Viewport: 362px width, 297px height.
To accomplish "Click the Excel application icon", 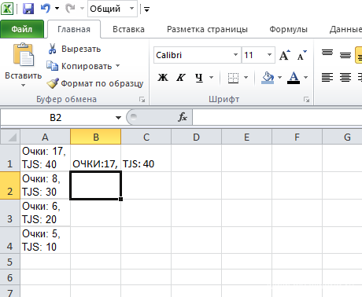I will tap(7, 9).
